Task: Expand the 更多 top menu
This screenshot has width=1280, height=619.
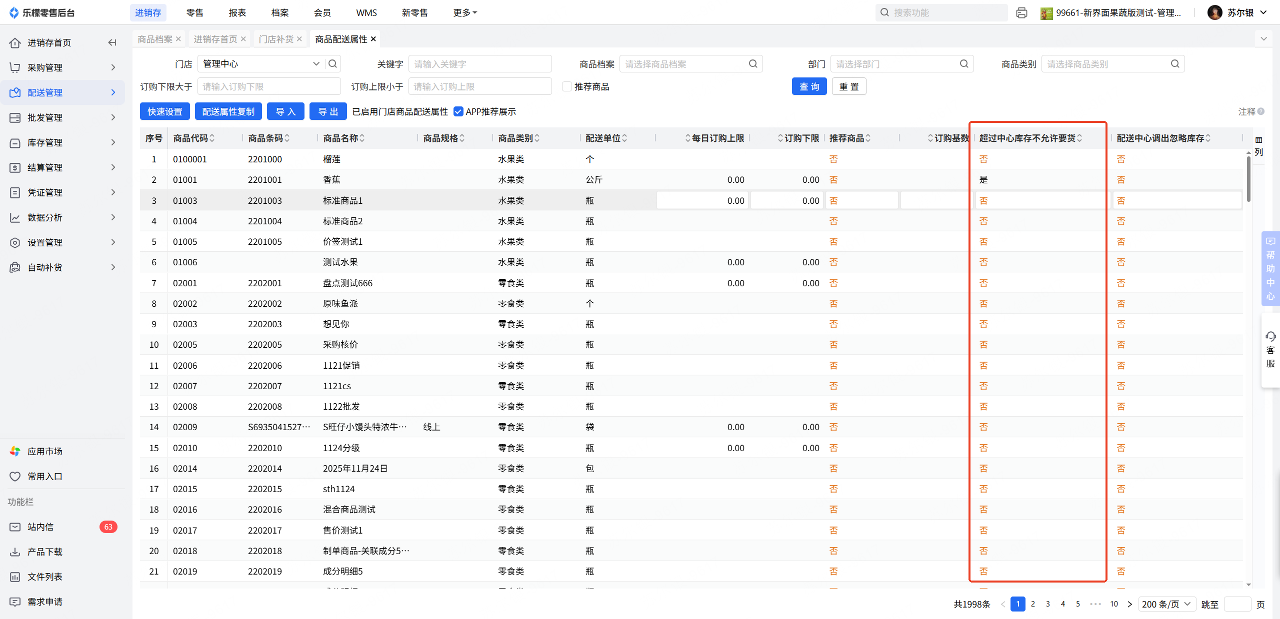Action: click(x=464, y=12)
